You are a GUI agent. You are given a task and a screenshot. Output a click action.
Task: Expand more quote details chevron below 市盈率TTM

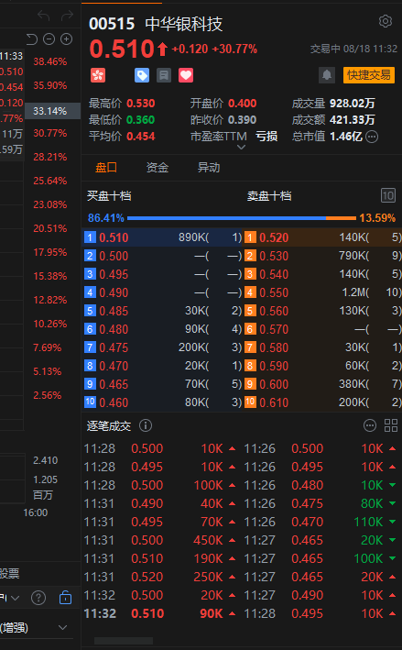pos(242,147)
